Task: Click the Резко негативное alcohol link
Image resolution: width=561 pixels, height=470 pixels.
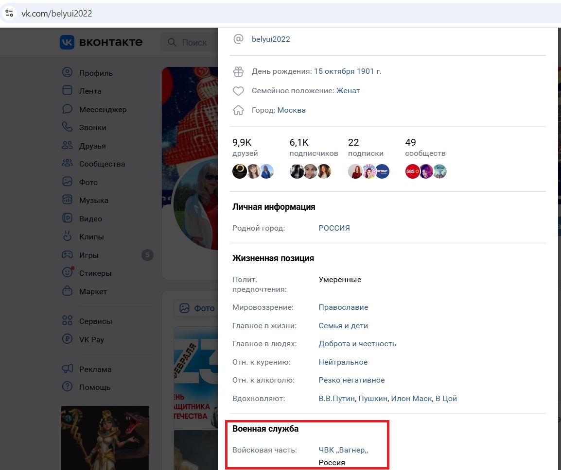Action: [351, 380]
